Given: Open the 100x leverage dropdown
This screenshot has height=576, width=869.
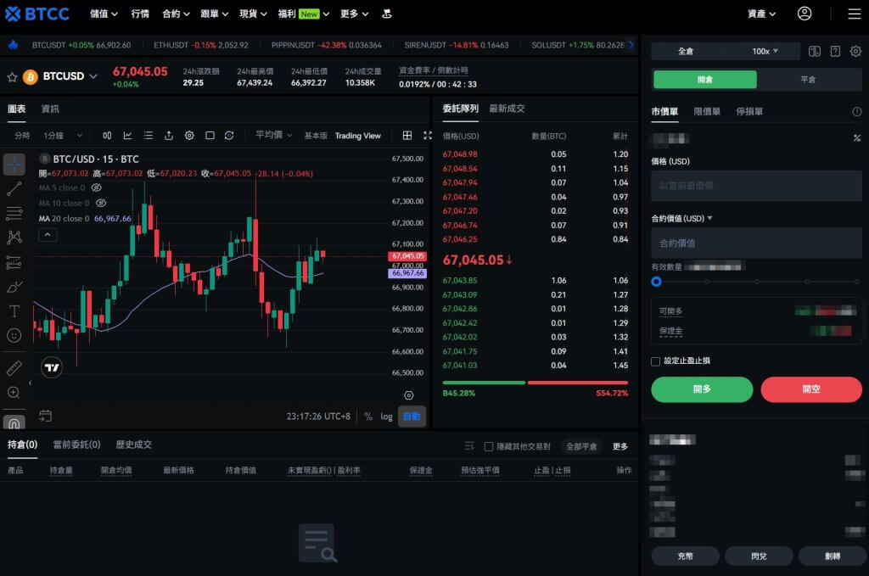Looking at the screenshot, I should coord(765,52).
